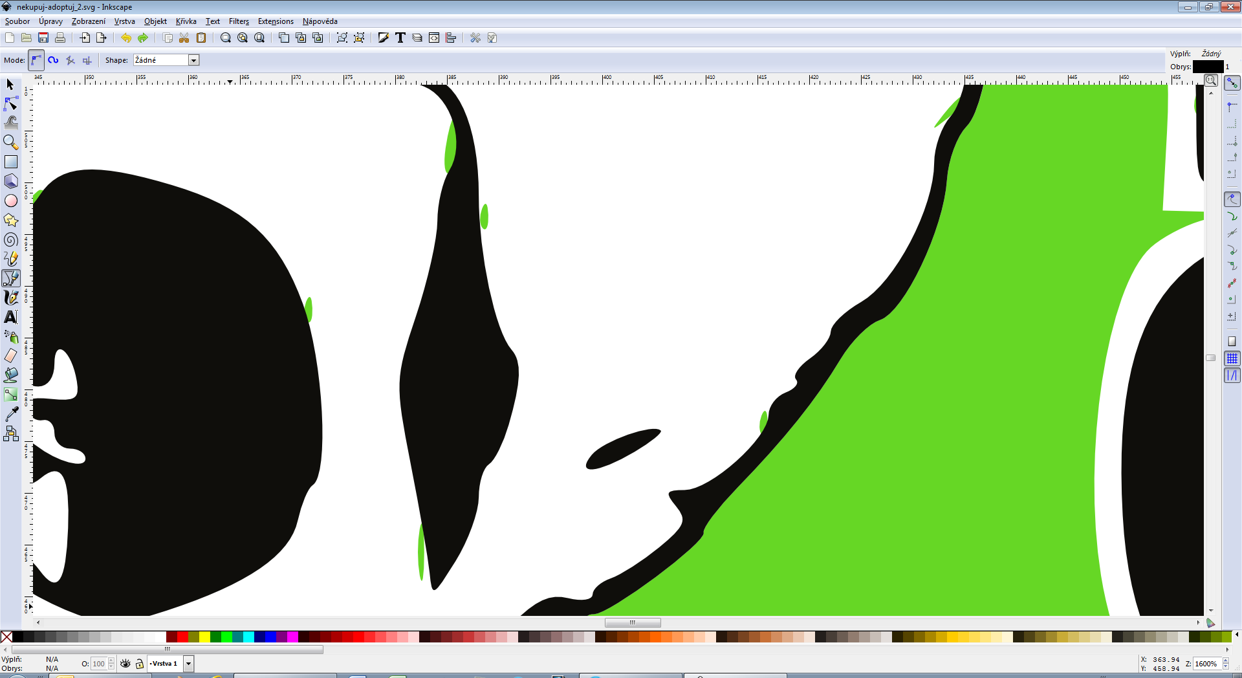Select the Dropper color picker tool
This screenshot has width=1242, height=678.
coord(10,414)
